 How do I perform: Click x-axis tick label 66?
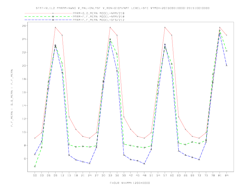tap(186, 175)
